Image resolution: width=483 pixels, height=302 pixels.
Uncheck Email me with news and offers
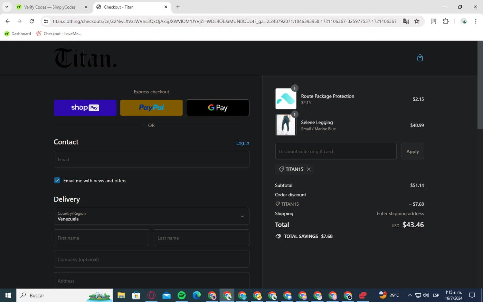(x=57, y=180)
